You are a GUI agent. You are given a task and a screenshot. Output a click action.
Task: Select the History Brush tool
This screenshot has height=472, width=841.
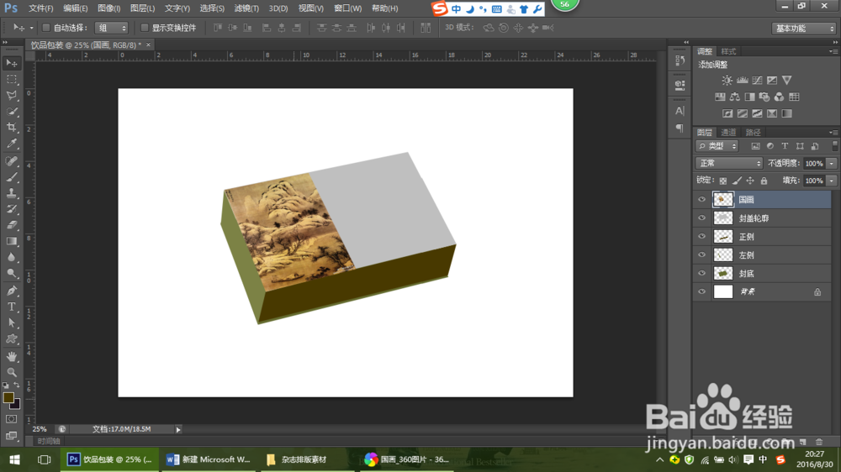tap(11, 209)
